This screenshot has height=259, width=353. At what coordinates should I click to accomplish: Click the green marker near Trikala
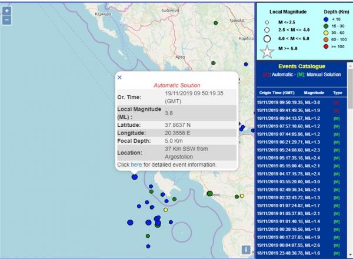coord(217,23)
